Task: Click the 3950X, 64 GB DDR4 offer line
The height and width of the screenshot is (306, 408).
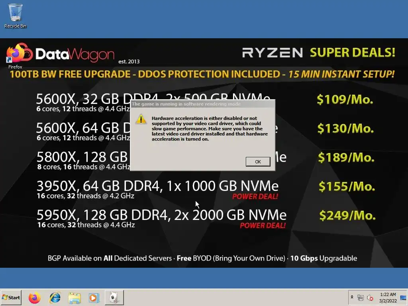Action: tap(157, 186)
